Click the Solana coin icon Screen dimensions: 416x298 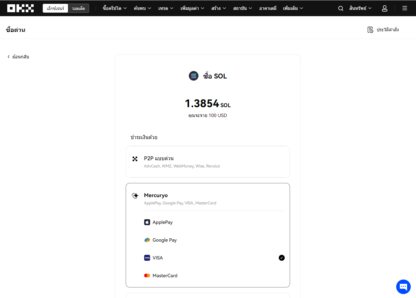[194, 76]
